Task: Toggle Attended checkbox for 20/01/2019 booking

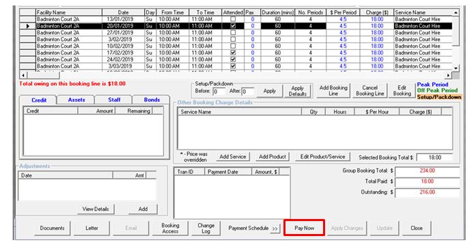Action: click(x=233, y=26)
